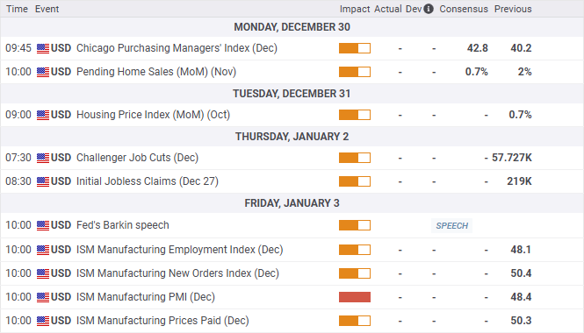Viewport: 584px width, 333px height.
Task: Open Chicago Purchasing Managers' Index (Dec) event
Action: [177, 48]
